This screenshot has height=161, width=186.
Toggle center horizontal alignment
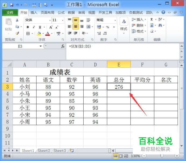coord(76,27)
